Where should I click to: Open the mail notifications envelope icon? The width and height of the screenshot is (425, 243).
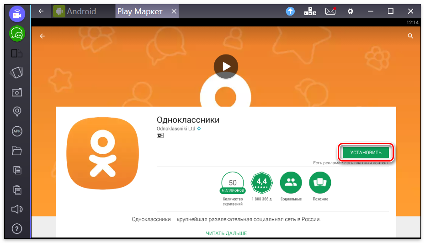pos(330,11)
